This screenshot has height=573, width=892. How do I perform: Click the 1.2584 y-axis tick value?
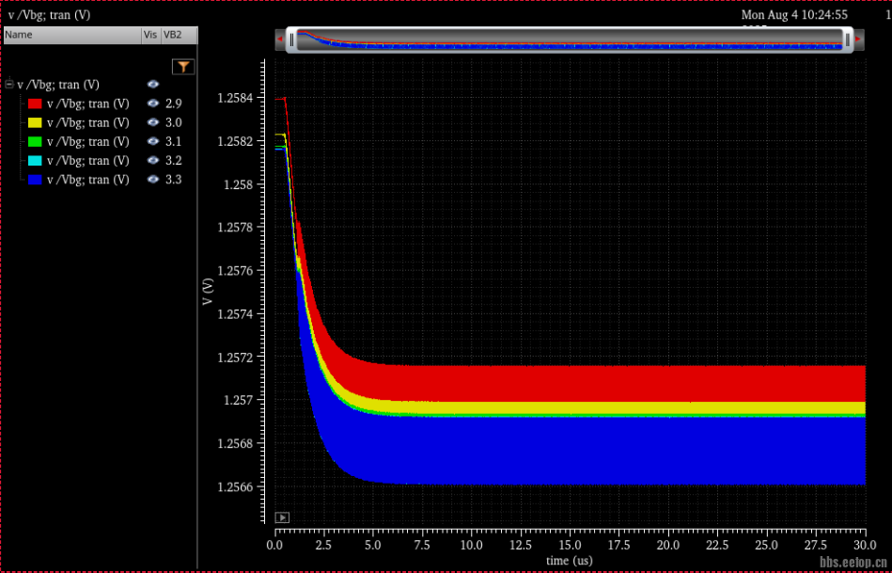[234, 98]
